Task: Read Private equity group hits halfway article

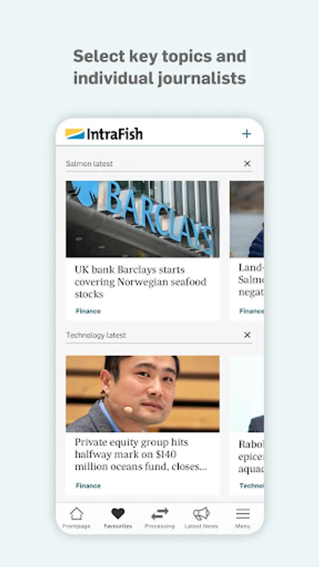Action: [x=141, y=454]
